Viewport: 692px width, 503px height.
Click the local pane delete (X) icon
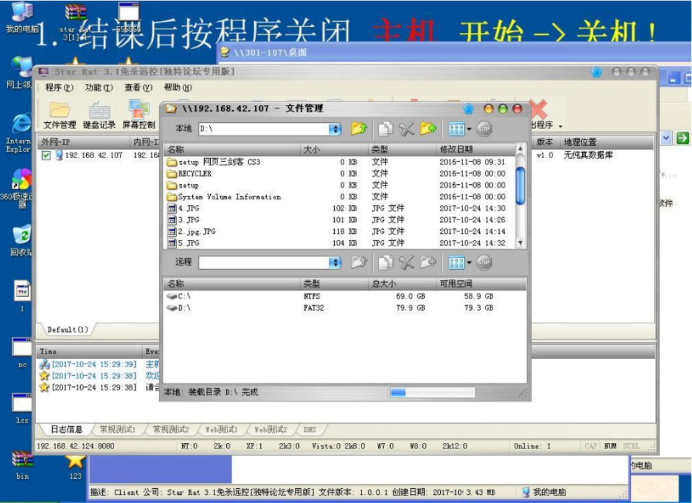pos(407,128)
